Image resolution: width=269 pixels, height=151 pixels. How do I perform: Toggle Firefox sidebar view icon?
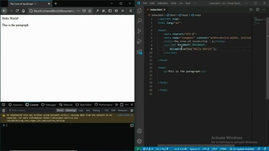point(110,11)
